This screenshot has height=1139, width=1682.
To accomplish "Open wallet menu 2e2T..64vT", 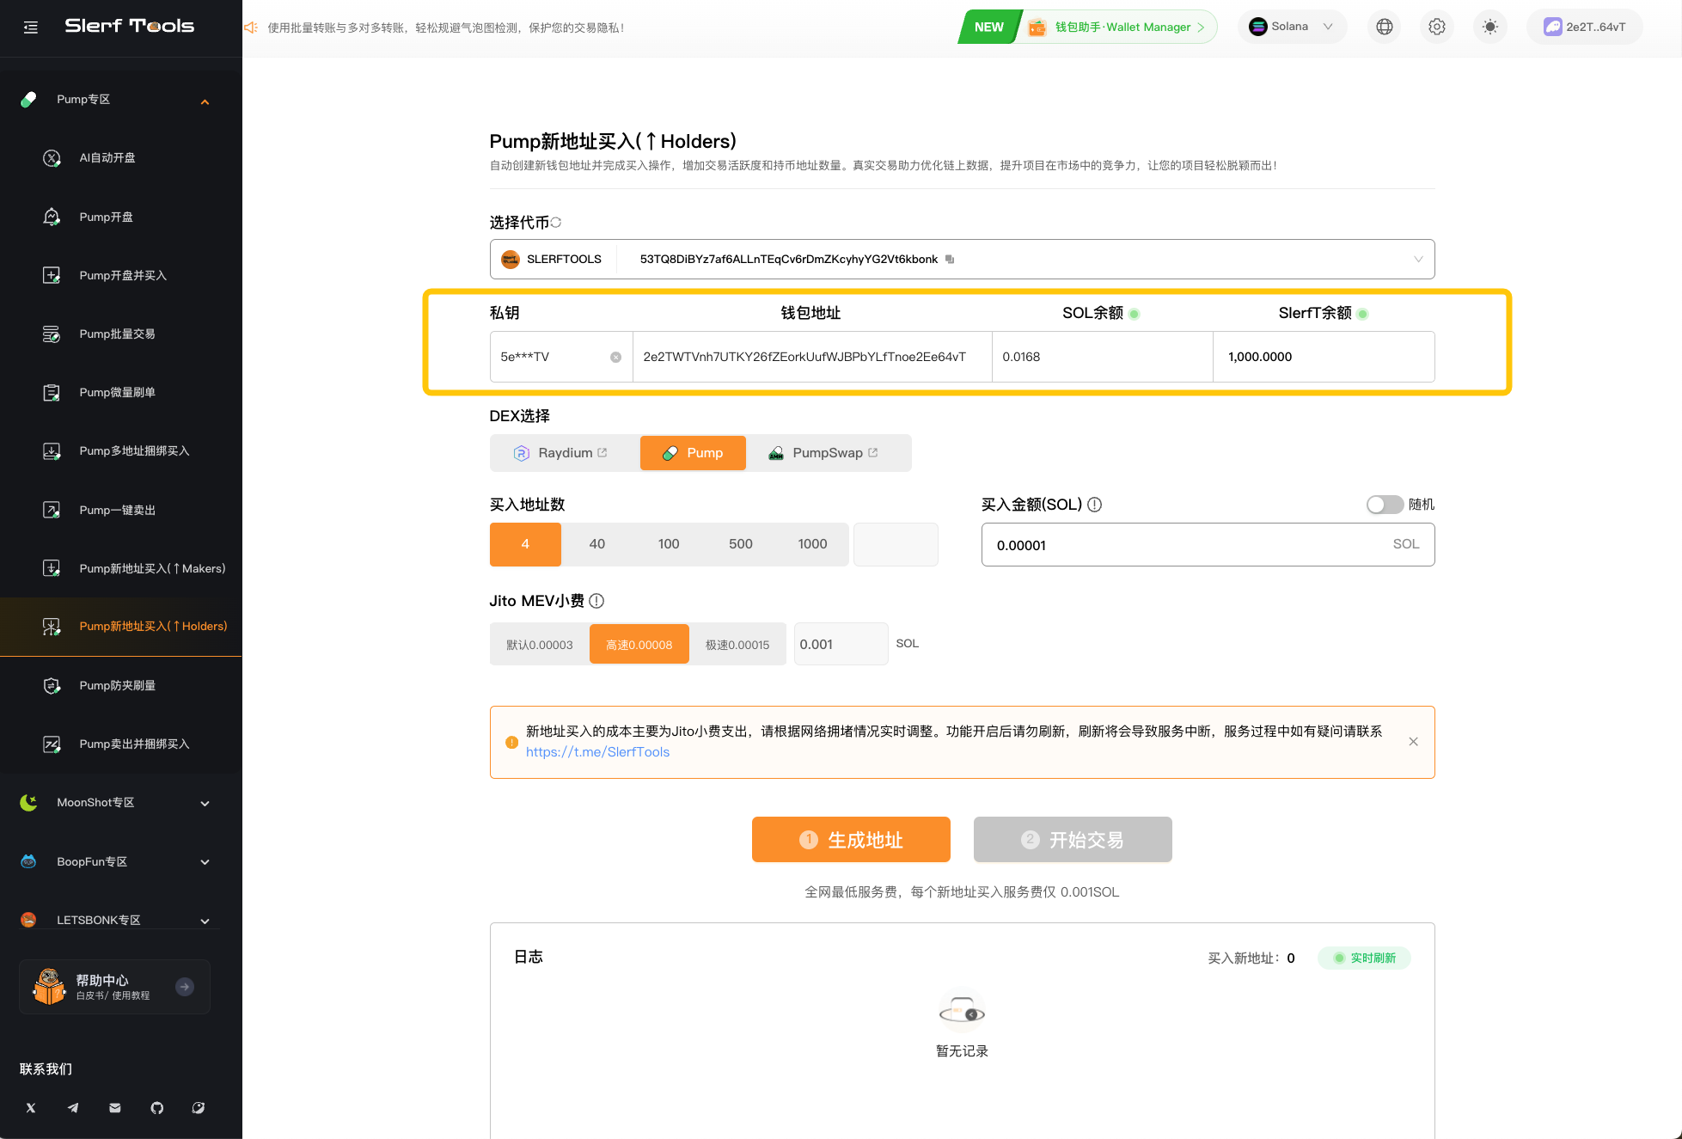I will click(x=1585, y=27).
